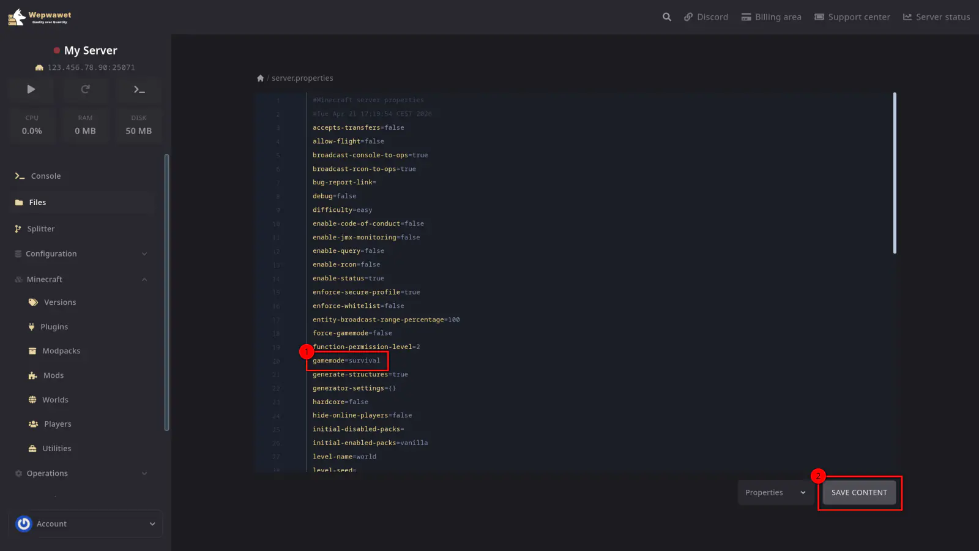Start the server with the play icon

pos(31,89)
